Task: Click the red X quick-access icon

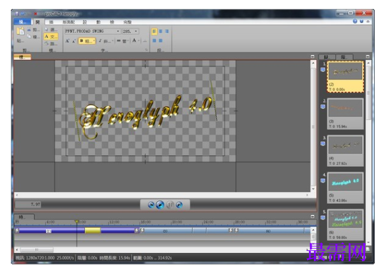Action: pyautogui.click(x=36, y=14)
